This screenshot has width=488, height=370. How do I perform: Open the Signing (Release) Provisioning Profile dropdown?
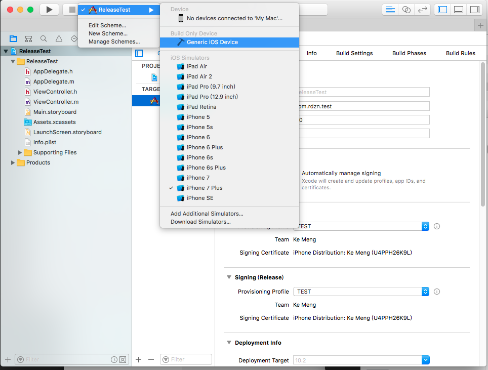[x=361, y=292]
